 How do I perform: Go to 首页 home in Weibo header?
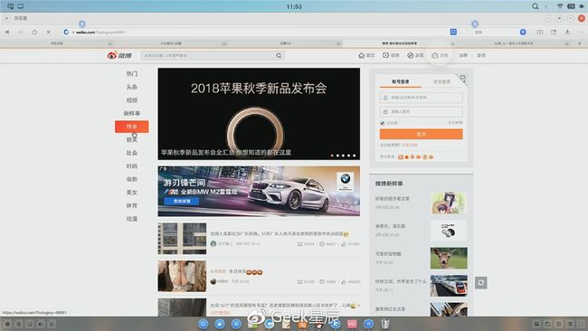(x=366, y=55)
